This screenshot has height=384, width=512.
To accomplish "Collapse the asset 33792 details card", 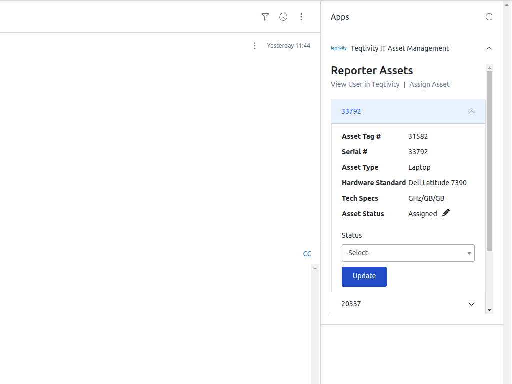I will (471, 111).
